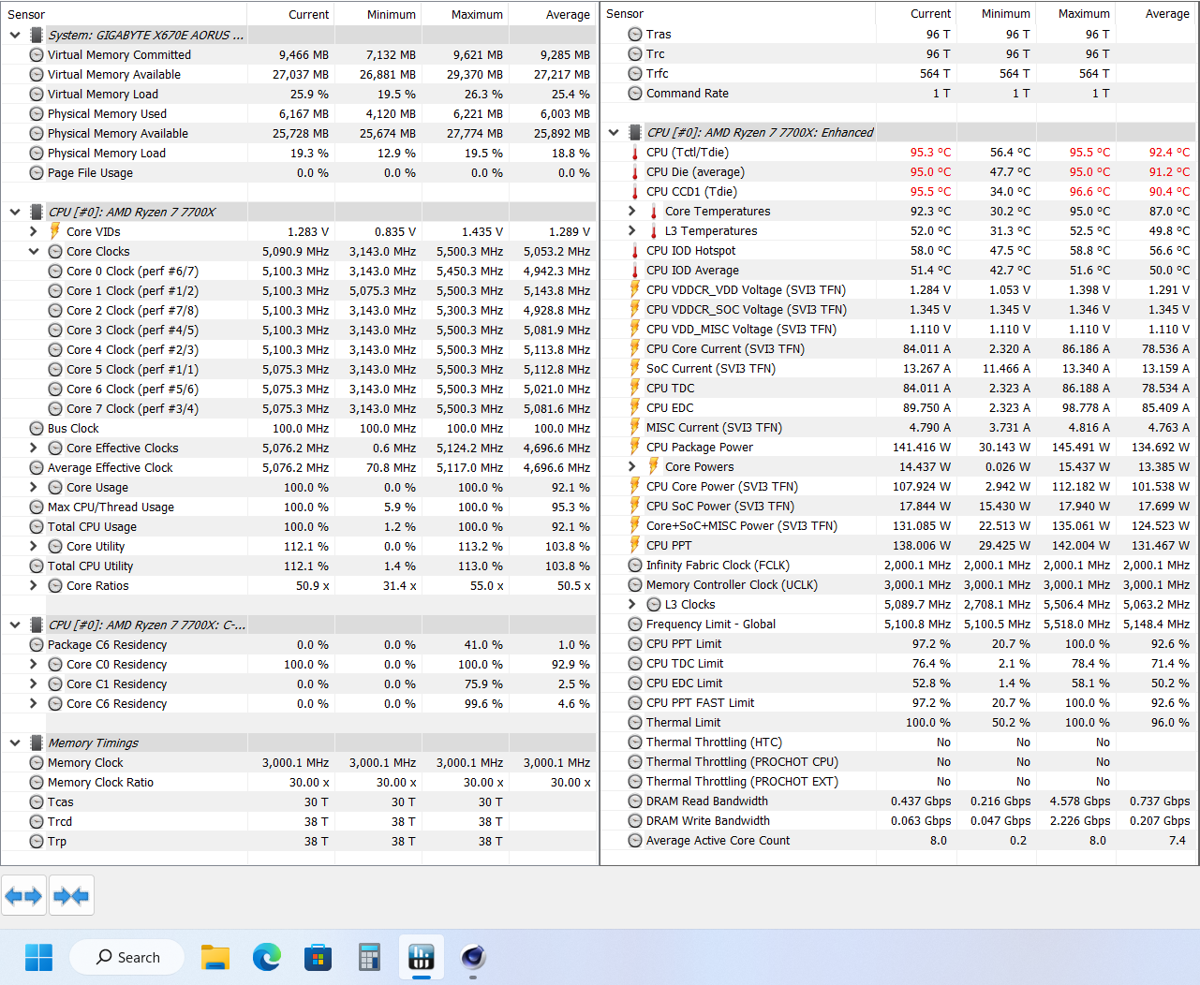
Task: Click the Current column header in the left panel
Action: tap(290, 14)
